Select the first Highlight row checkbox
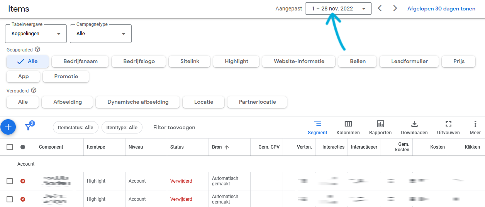Viewport: 485px width, 207px height. coord(10,181)
